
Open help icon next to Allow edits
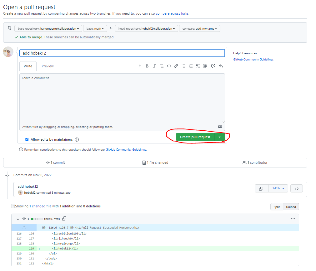[x=77, y=139]
